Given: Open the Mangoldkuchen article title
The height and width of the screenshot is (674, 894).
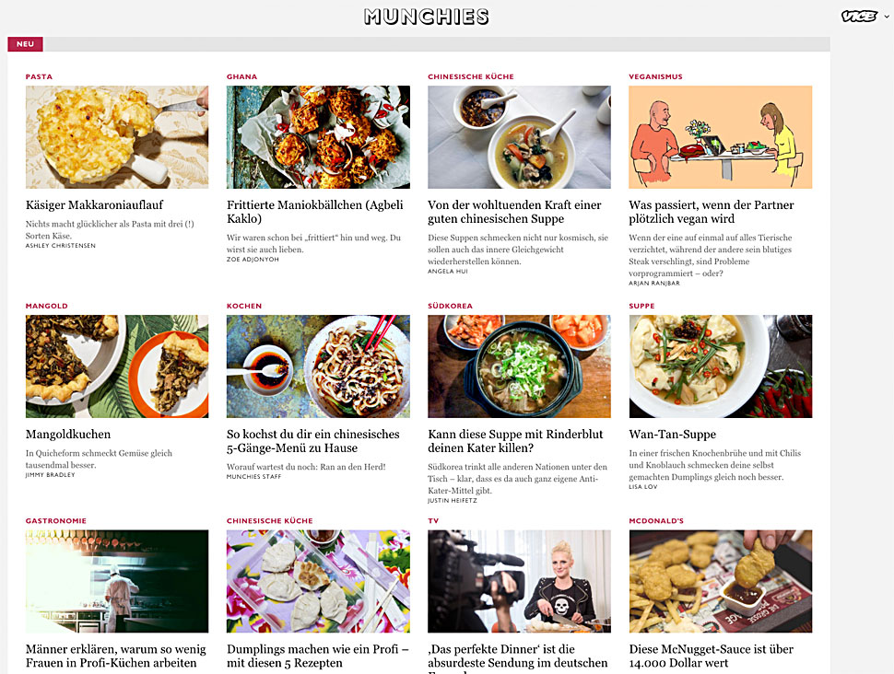Looking at the screenshot, I should point(68,434).
